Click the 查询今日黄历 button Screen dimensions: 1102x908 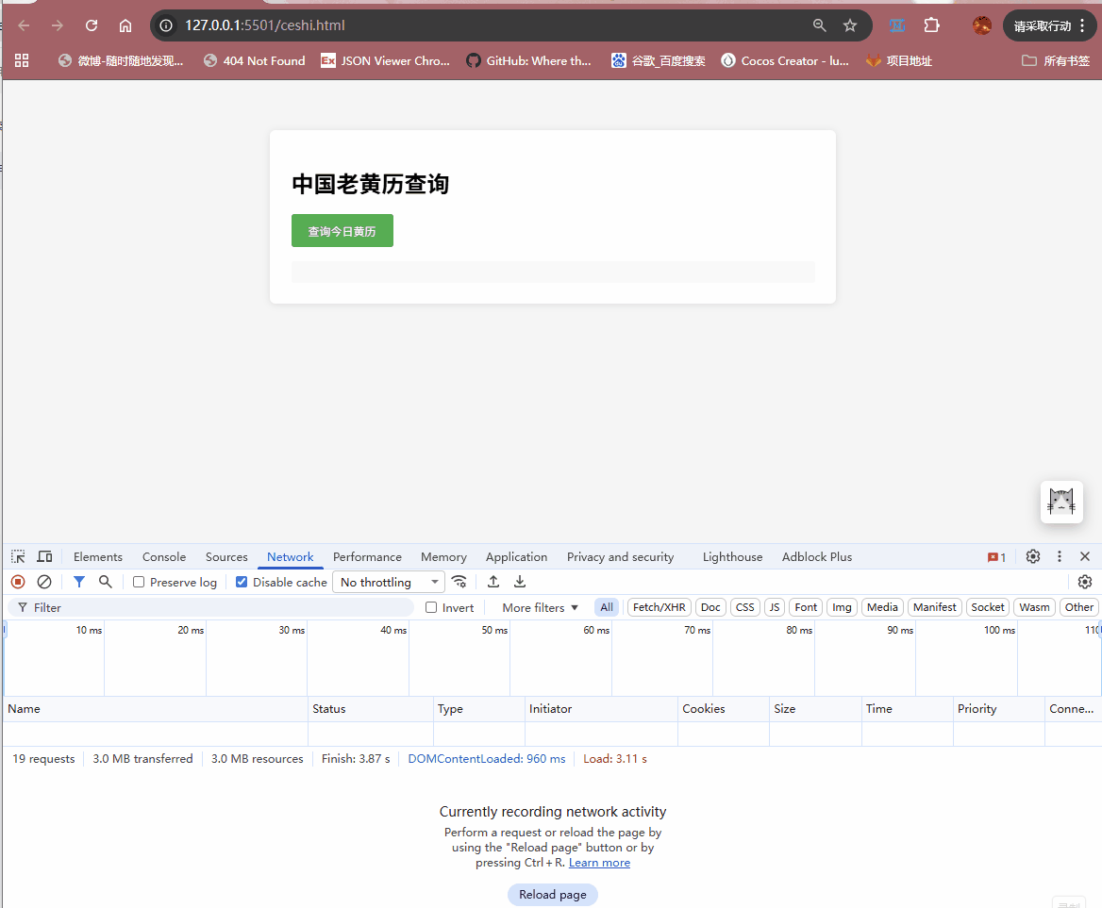(x=342, y=230)
